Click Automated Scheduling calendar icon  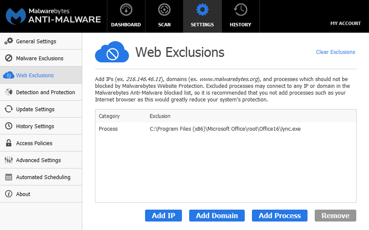point(9,177)
